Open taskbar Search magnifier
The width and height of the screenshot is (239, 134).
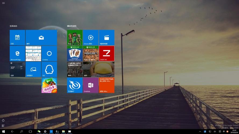pyautogui.click(x=21, y=132)
